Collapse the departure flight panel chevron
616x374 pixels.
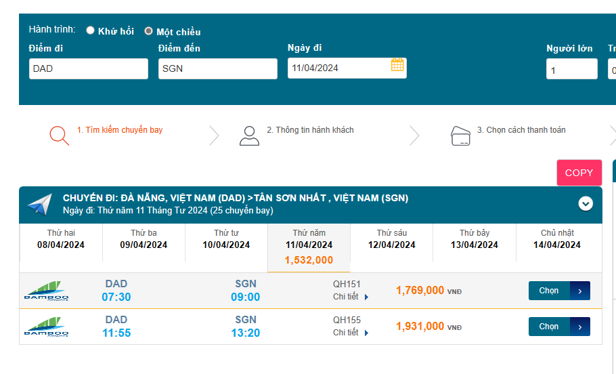coord(586,203)
